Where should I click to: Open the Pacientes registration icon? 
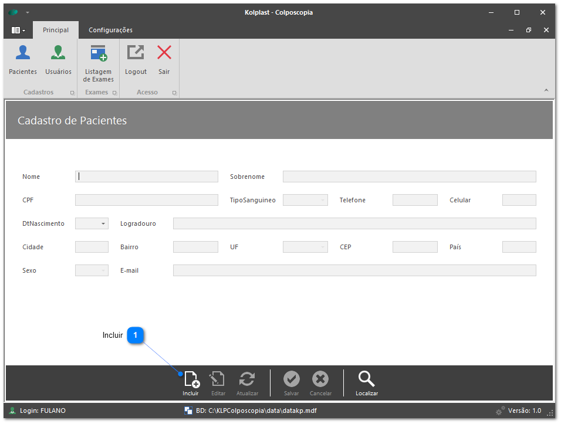[23, 59]
